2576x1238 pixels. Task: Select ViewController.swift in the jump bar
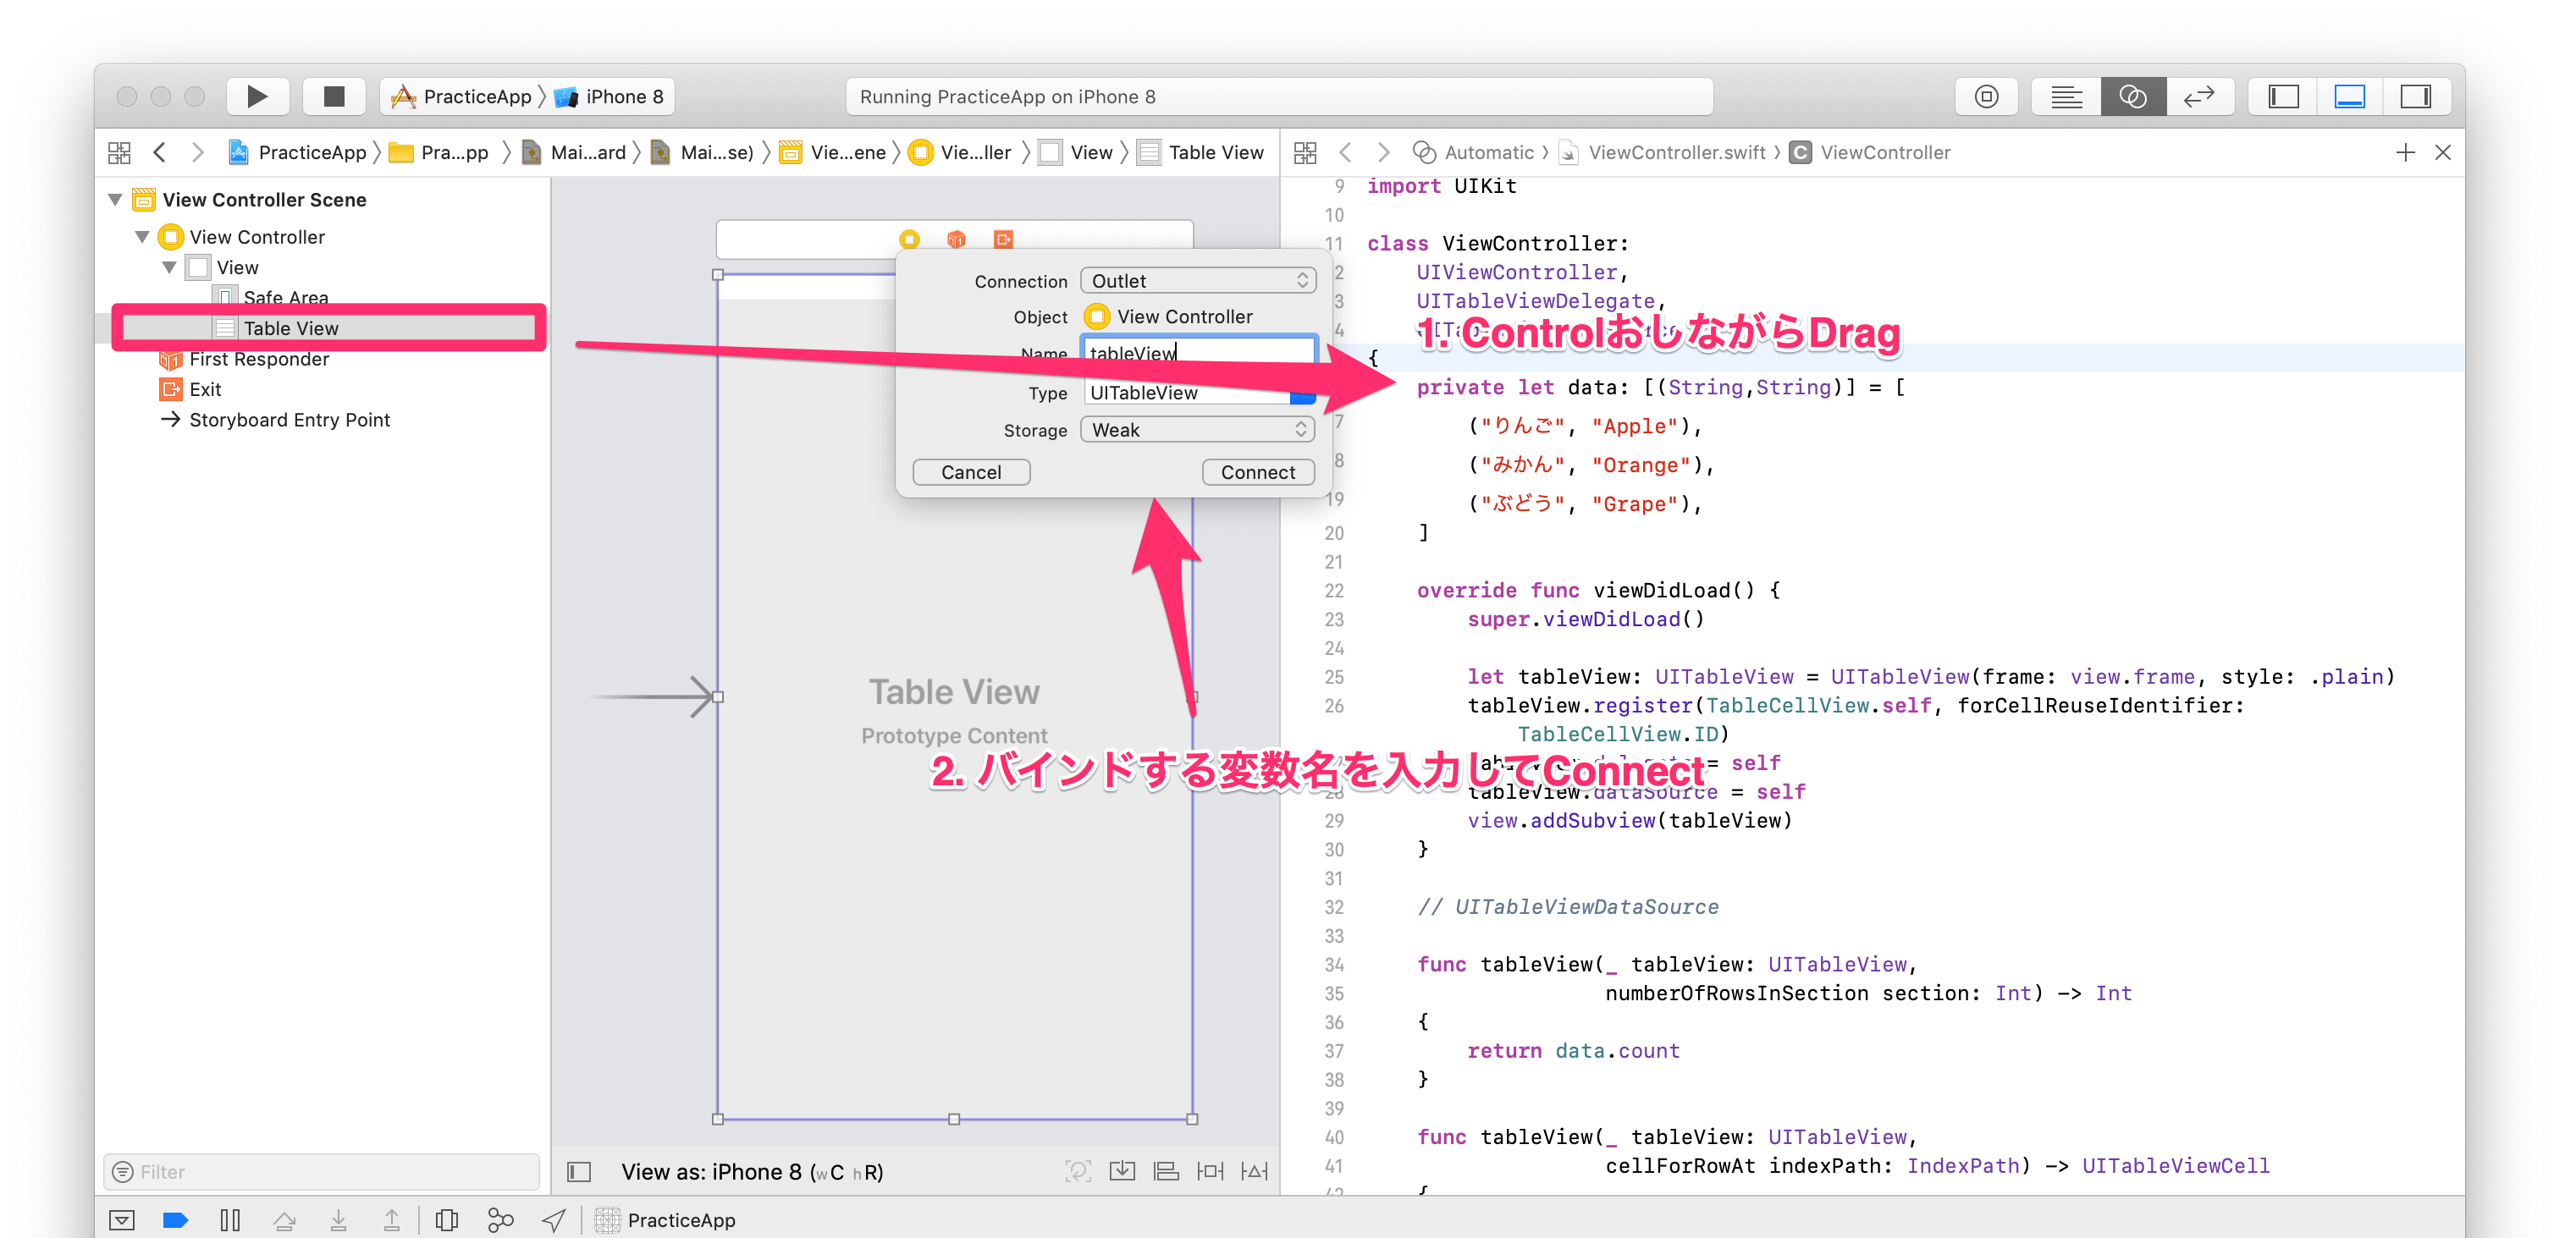[1676, 153]
